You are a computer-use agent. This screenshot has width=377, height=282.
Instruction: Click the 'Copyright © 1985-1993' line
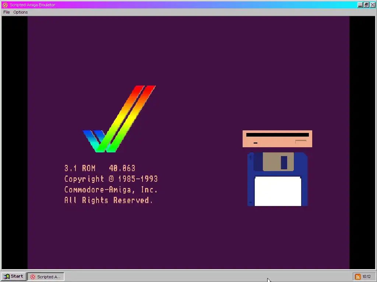tap(111, 179)
